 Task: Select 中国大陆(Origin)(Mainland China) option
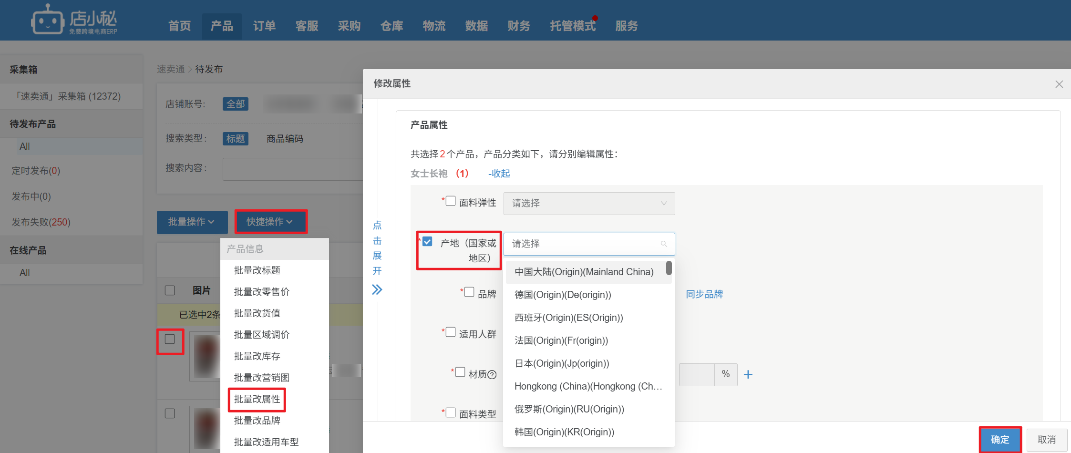point(584,272)
